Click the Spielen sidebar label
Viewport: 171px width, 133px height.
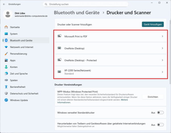pos(14,80)
